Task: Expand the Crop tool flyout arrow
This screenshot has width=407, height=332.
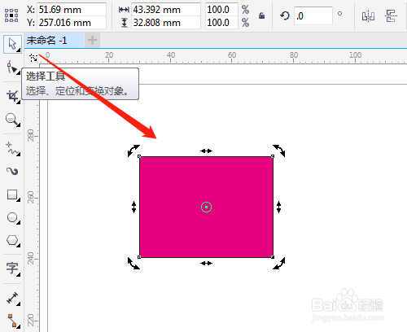Action: (19, 103)
